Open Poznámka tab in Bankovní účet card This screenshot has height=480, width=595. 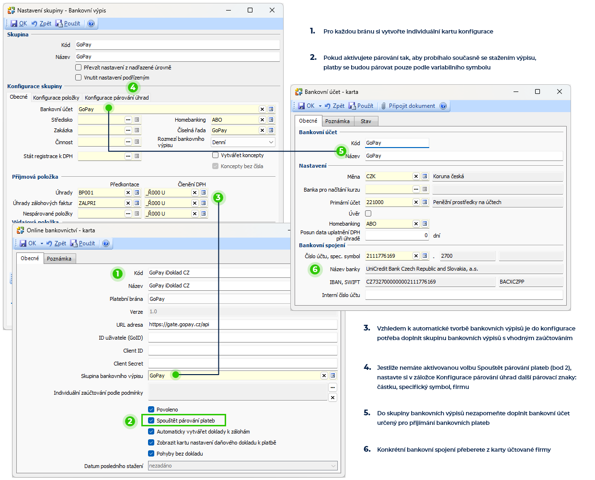[x=337, y=121]
